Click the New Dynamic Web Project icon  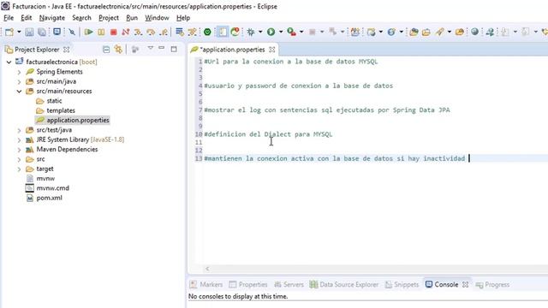[371, 33]
